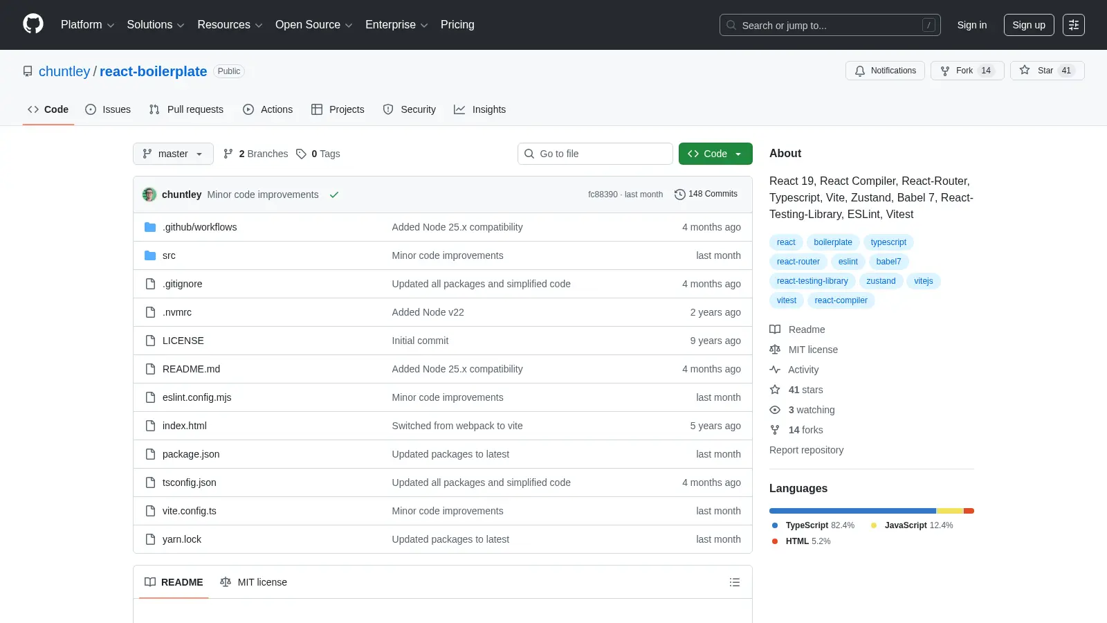Click file icon next to index.html

coord(150,426)
